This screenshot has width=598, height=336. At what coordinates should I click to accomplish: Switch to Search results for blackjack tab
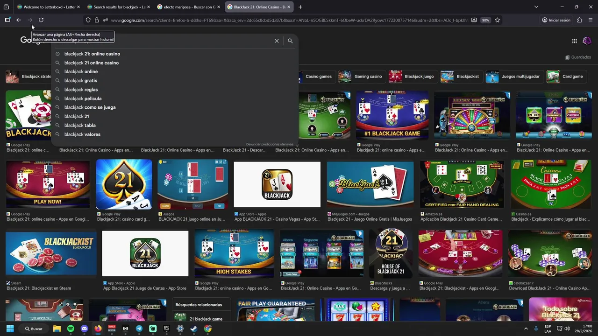click(x=119, y=7)
